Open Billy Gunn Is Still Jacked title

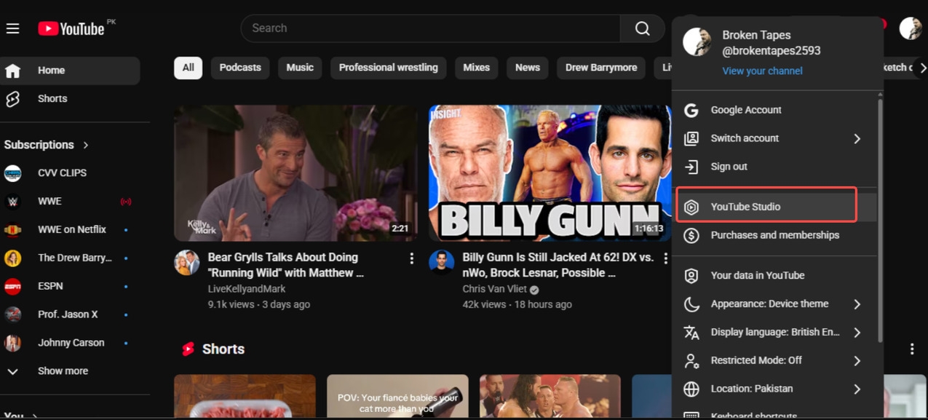558,265
